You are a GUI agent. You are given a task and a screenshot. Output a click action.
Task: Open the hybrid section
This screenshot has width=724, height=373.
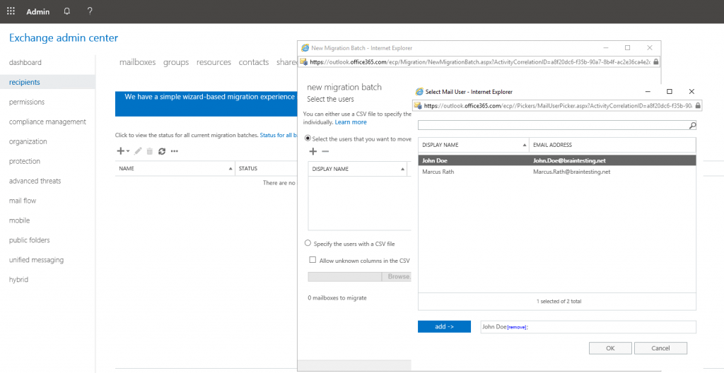[18, 280]
